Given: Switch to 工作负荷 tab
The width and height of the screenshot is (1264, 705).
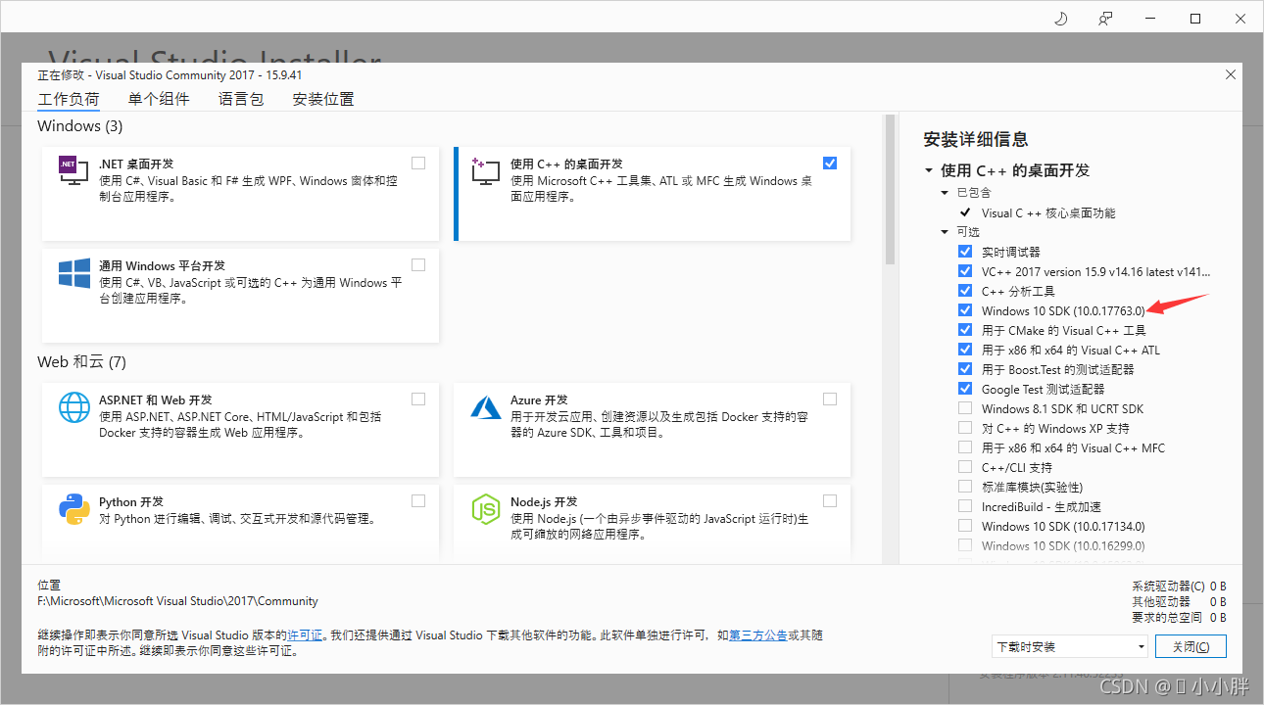Looking at the screenshot, I should (69, 99).
